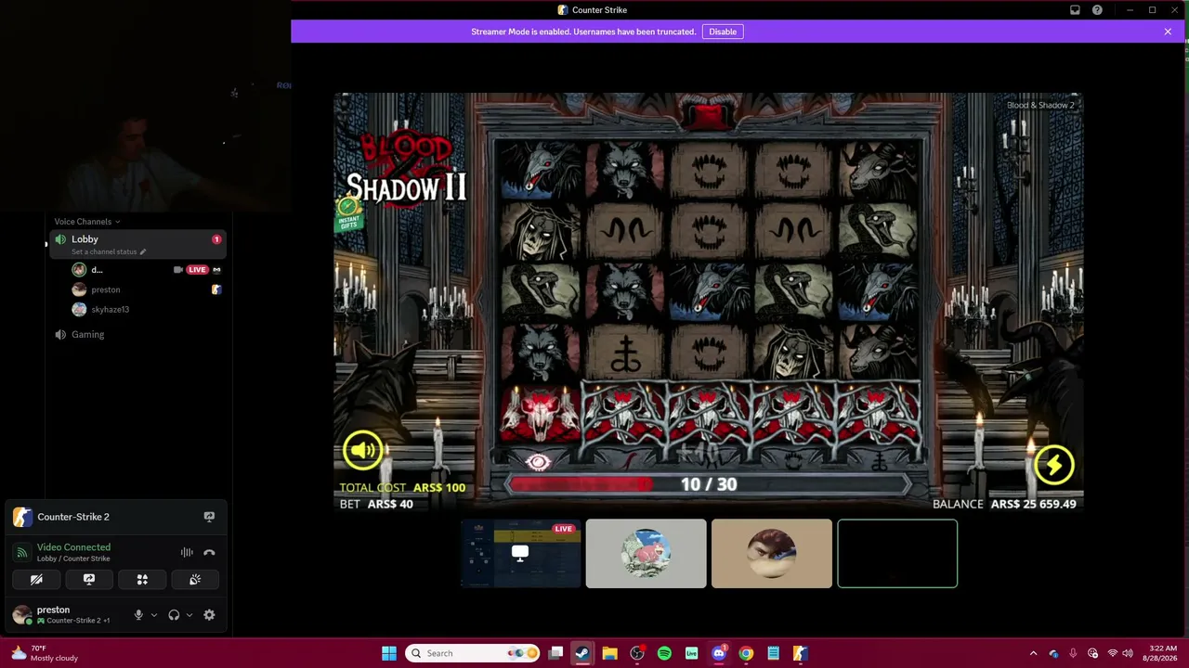Disconnect from the voice call

click(x=209, y=552)
